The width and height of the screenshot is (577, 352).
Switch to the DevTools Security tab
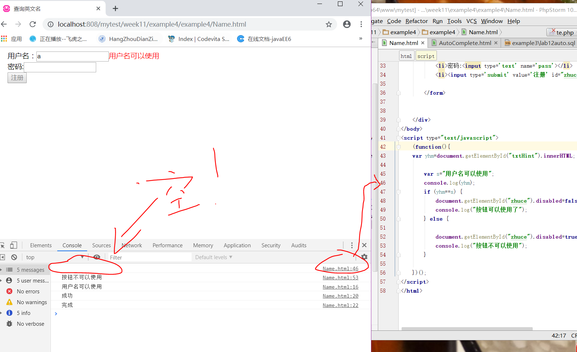click(271, 245)
